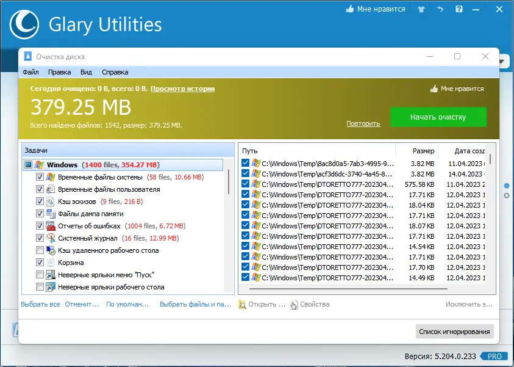This screenshot has height=367, width=514.
Task: Uncheck the 8ac8d0a5 file row checkbox
Action: [245, 163]
